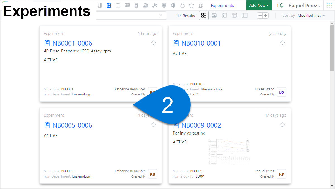The height and width of the screenshot is (189, 335).
Task: Star the NB0001-0006 experiment as favorite
Action: click(x=154, y=43)
